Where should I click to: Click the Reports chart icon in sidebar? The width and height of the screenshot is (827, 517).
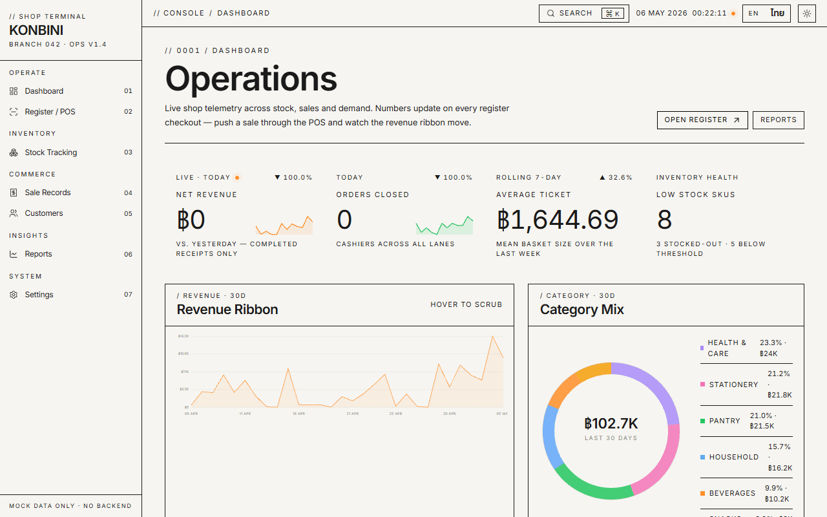[x=14, y=254]
